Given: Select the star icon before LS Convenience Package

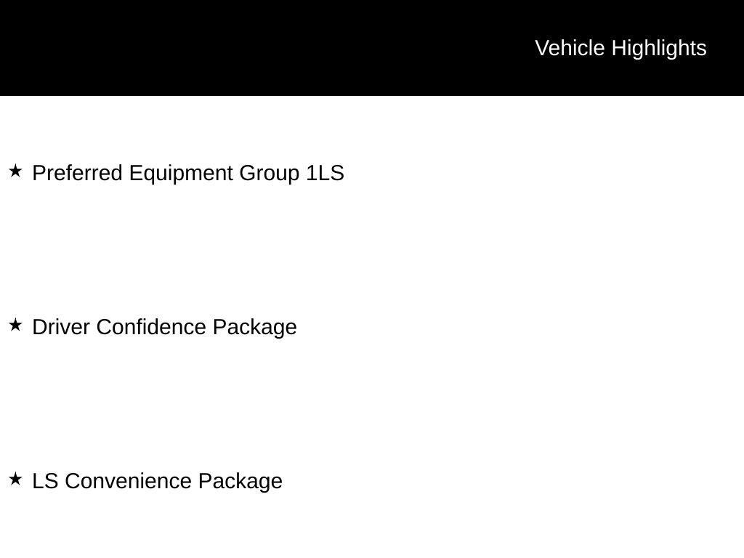Looking at the screenshot, I should (x=15, y=479).
